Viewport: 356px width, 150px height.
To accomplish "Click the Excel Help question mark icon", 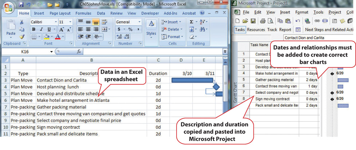I will point(202,13).
